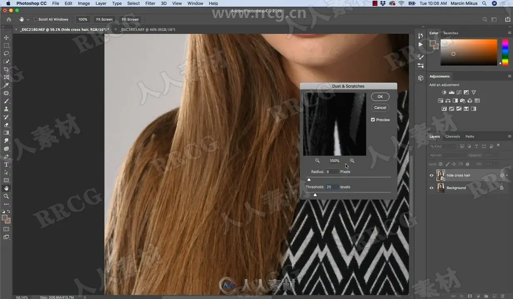513x299 pixels.
Task: Select the Eraser tool
Action: click(x=6, y=125)
